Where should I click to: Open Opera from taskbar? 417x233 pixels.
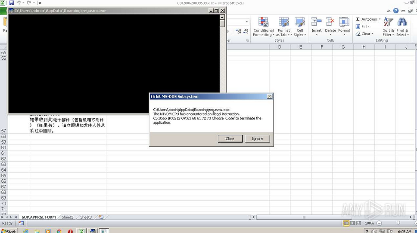(x=70, y=231)
